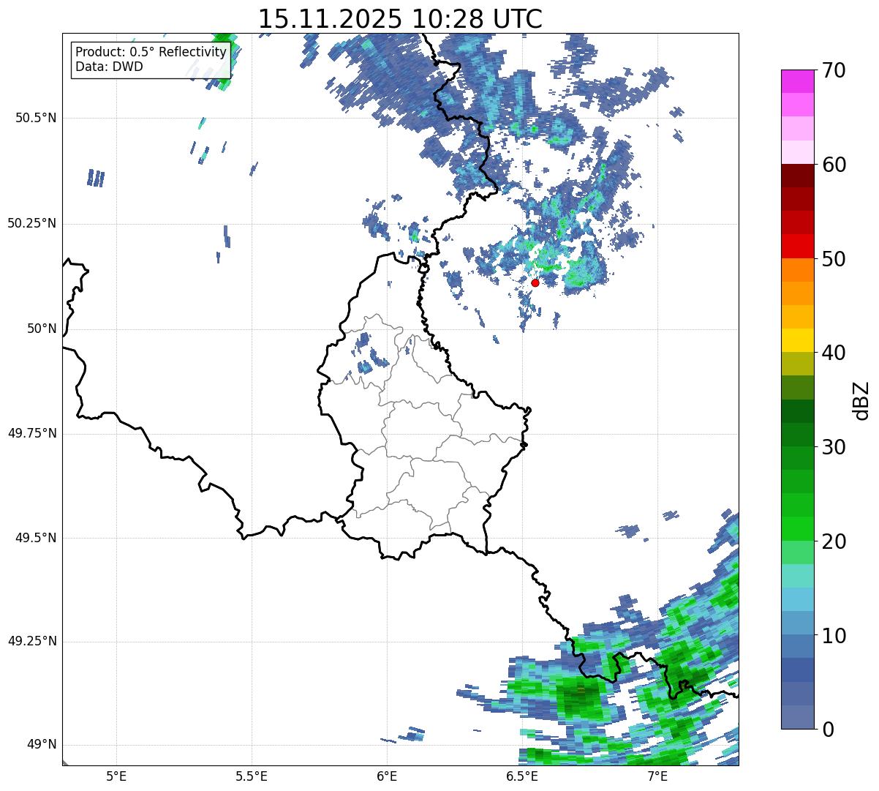Click the latitude label "49.5°N"
Image resolution: width=879 pixels, height=791 pixels.
[36, 538]
